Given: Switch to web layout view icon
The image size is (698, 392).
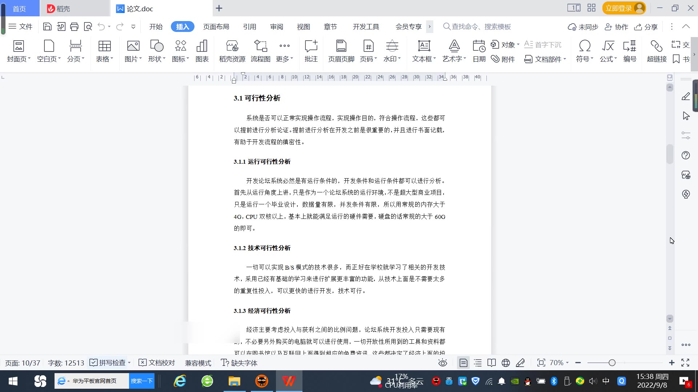Looking at the screenshot, I should 506,363.
